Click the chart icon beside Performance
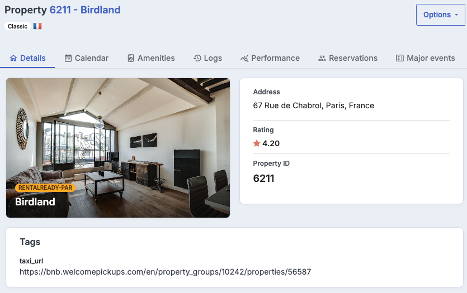Viewport: 467px width, 293px height. 244,58
